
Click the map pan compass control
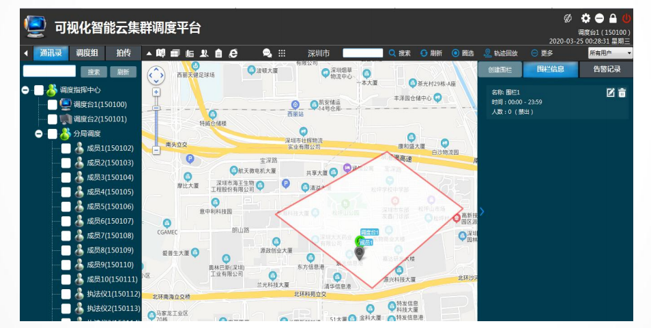pos(156,76)
